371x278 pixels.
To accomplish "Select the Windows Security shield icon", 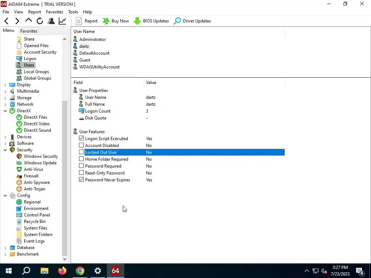I will coord(19,156).
